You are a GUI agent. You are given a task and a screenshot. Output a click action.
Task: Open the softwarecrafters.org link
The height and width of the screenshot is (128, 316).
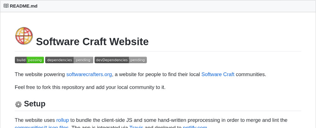coord(89,74)
